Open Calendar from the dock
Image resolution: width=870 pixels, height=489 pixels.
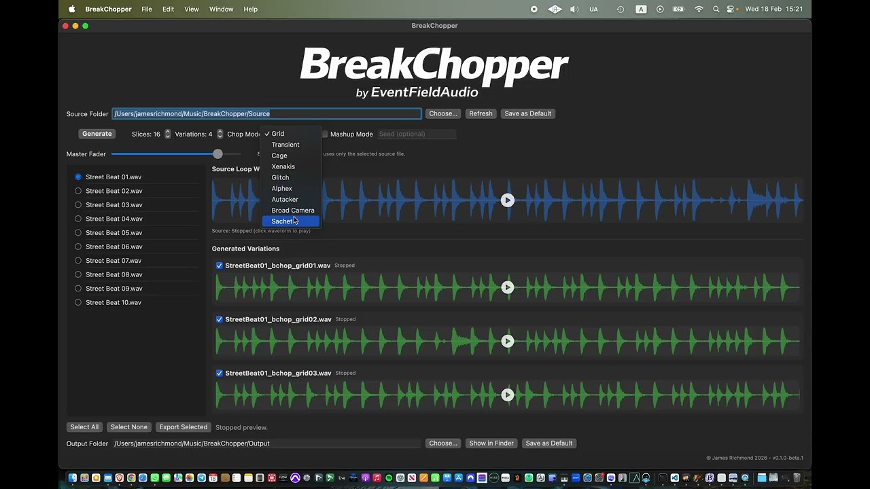pos(213,478)
